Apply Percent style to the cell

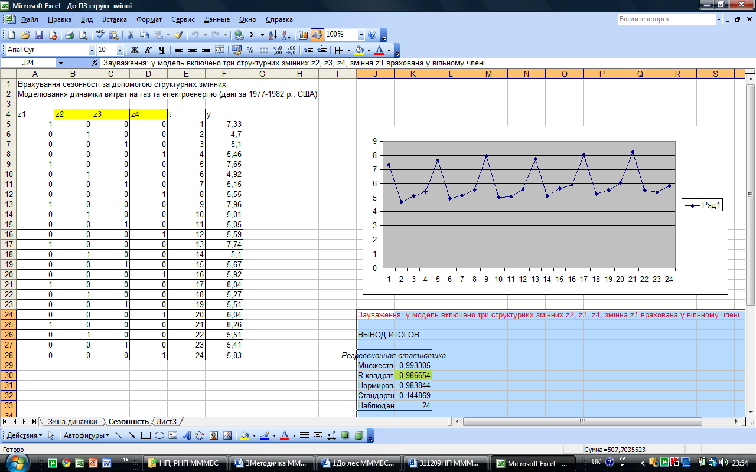click(x=250, y=50)
